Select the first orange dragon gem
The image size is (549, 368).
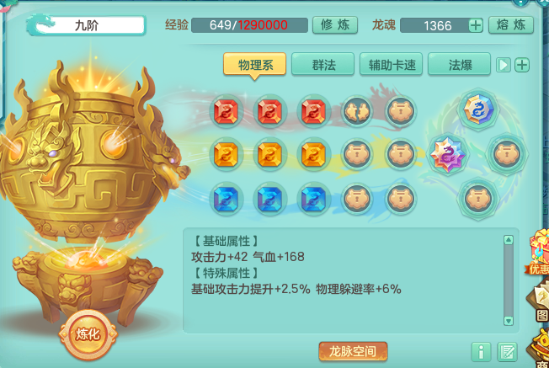pyautogui.click(x=227, y=154)
